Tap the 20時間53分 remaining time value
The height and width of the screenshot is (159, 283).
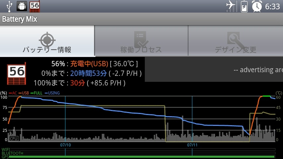click(88, 73)
